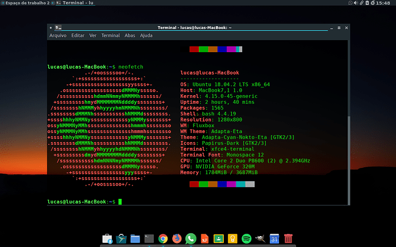This screenshot has height=247, width=396.
Task: Open the software store shopping bag dock icon
Action: pos(107,238)
